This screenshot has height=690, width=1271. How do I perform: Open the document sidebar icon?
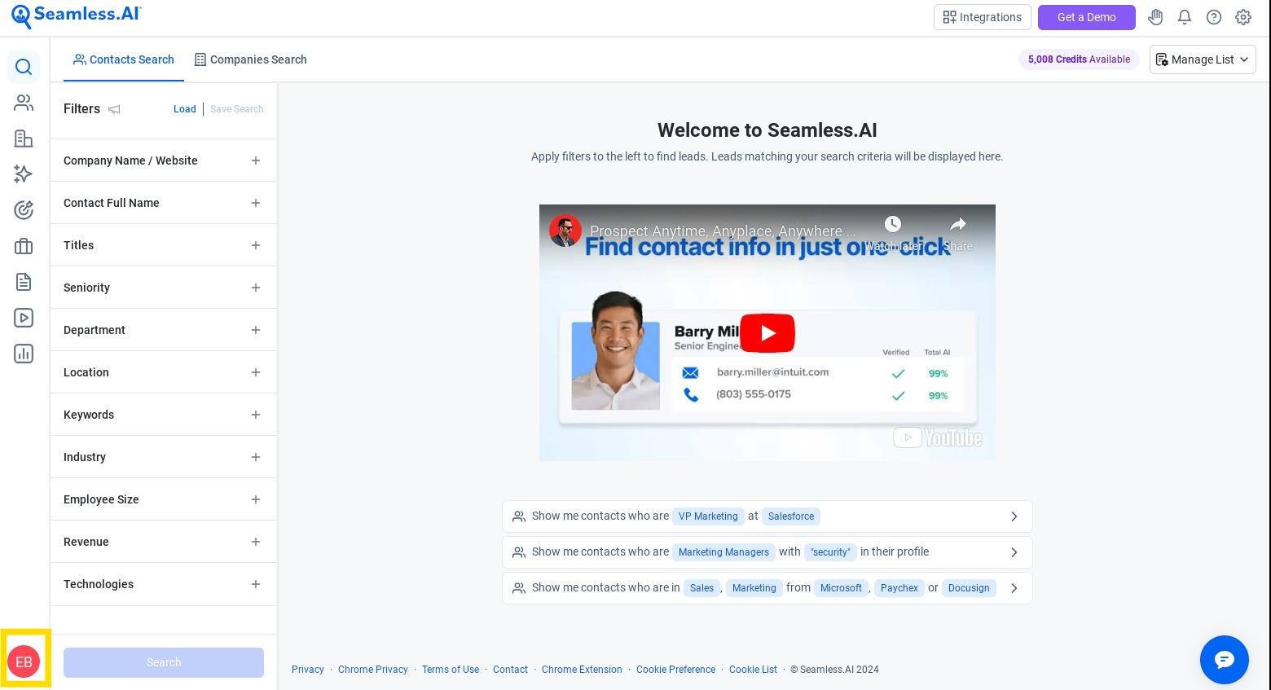[x=24, y=282]
